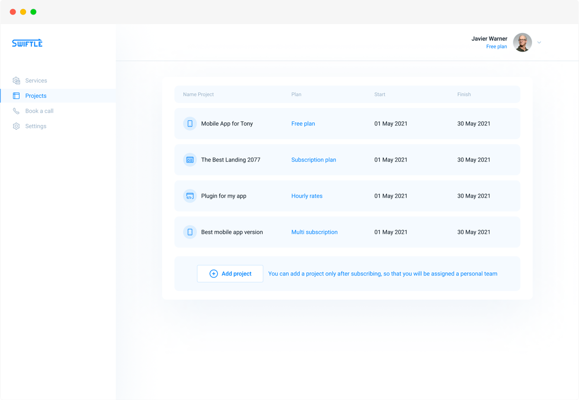Image resolution: width=579 pixels, height=400 pixels.
Task: Open the Multi subscription plan link
Action: point(314,232)
